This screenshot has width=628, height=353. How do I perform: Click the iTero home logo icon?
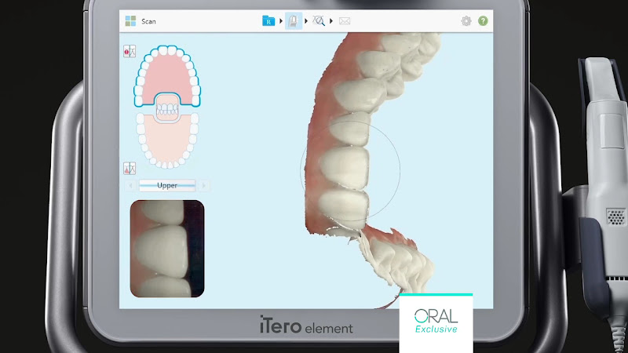130,21
